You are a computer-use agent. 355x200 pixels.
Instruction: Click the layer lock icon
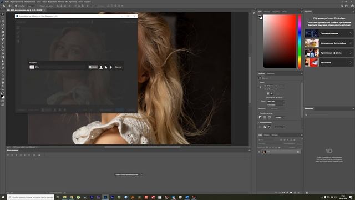(298, 152)
